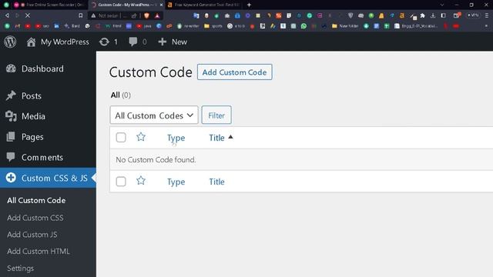Open the browser extensions puzzle icon

point(423,15)
